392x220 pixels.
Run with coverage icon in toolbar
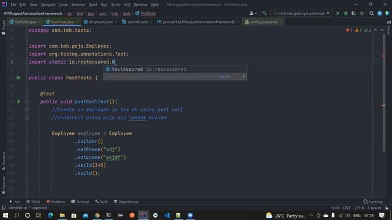point(353,13)
